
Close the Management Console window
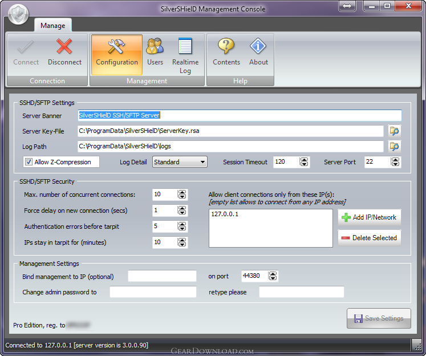point(408,6)
